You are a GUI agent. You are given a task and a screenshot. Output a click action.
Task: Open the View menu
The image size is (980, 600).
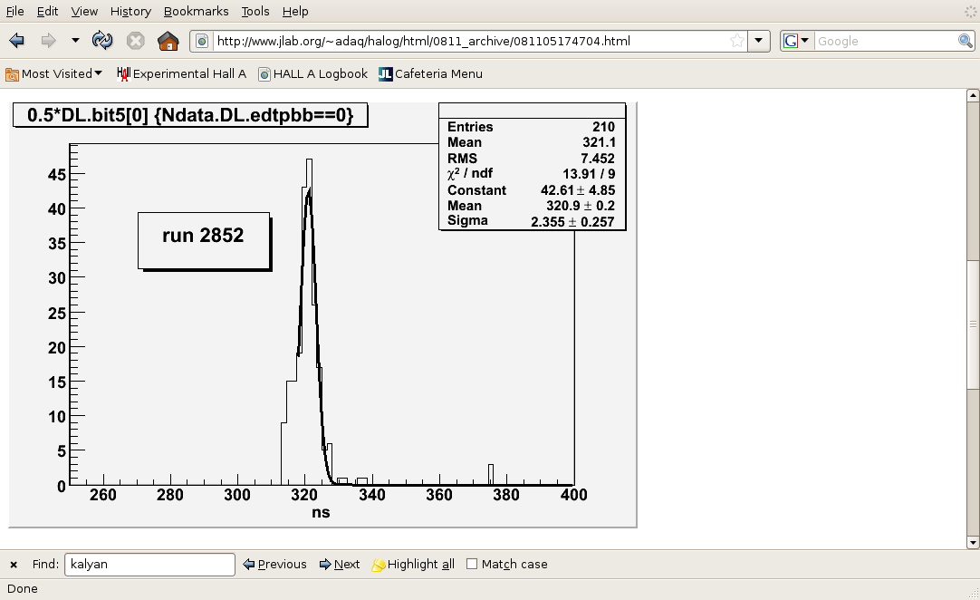[x=84, y=11]
